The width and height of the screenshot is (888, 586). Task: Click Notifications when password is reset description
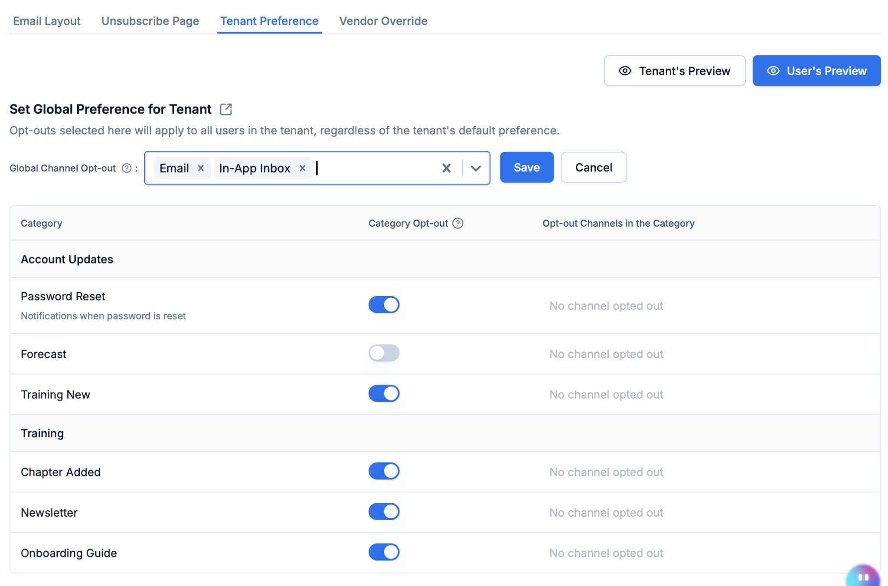(103, 316)
